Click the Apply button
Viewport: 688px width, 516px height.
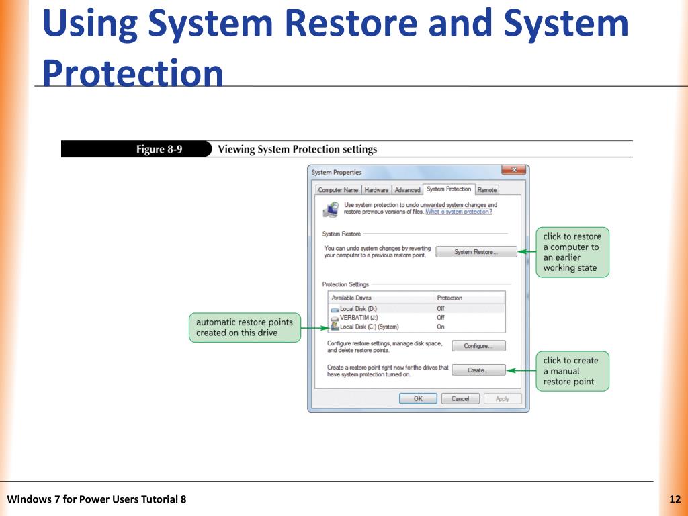point(503,398)
